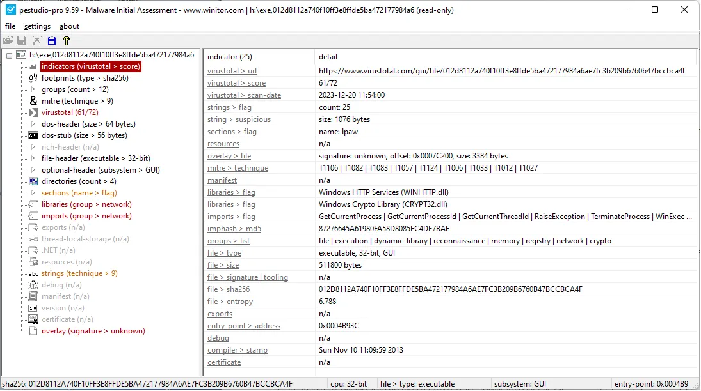The width and height of the screenshot is (701, 391).
Task: Click the .NET tree icon
Action: (33, 250)
